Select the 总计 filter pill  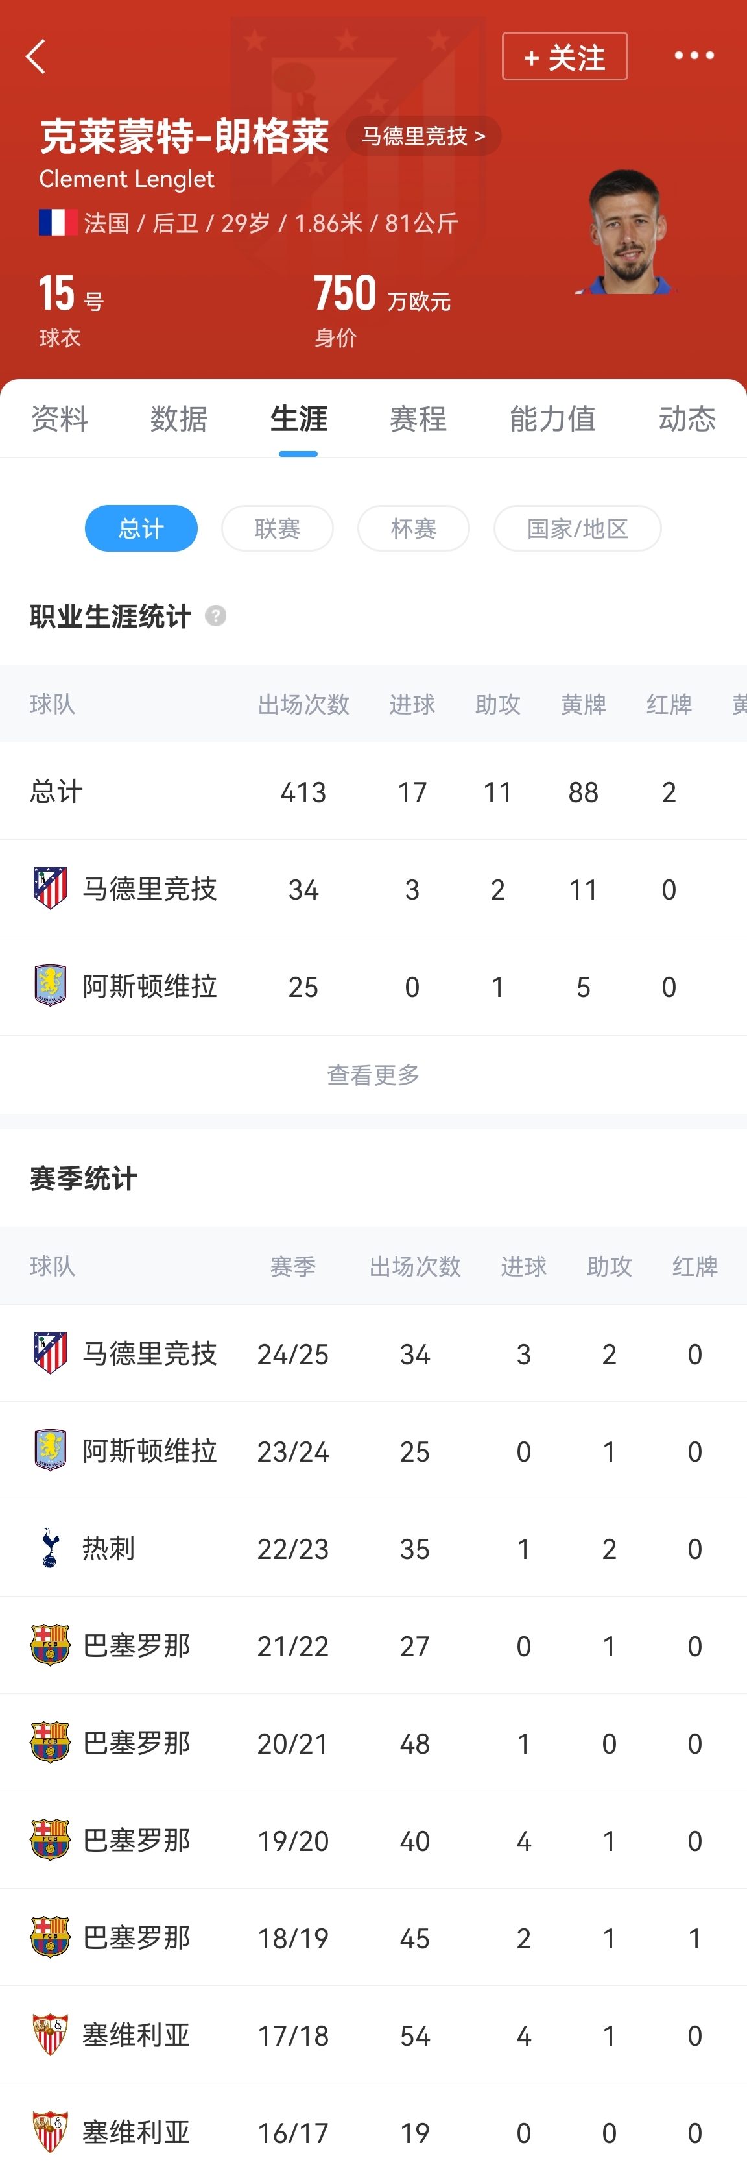click(141, 528)
